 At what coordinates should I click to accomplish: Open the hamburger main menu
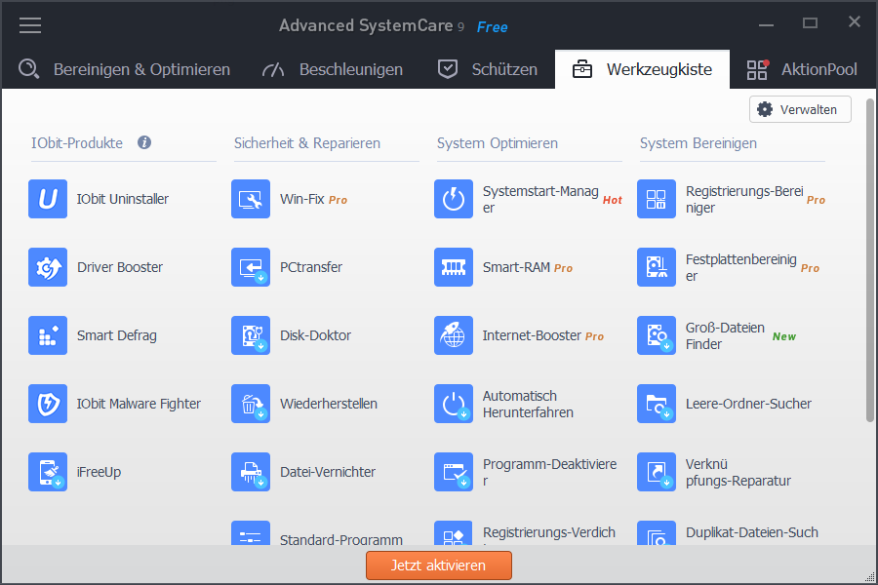tap(30, 25)
